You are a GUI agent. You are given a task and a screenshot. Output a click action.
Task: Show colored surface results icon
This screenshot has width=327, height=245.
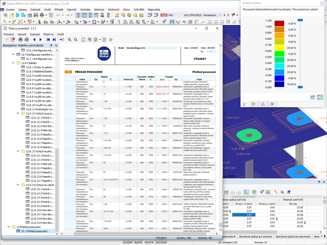[184, 22]
